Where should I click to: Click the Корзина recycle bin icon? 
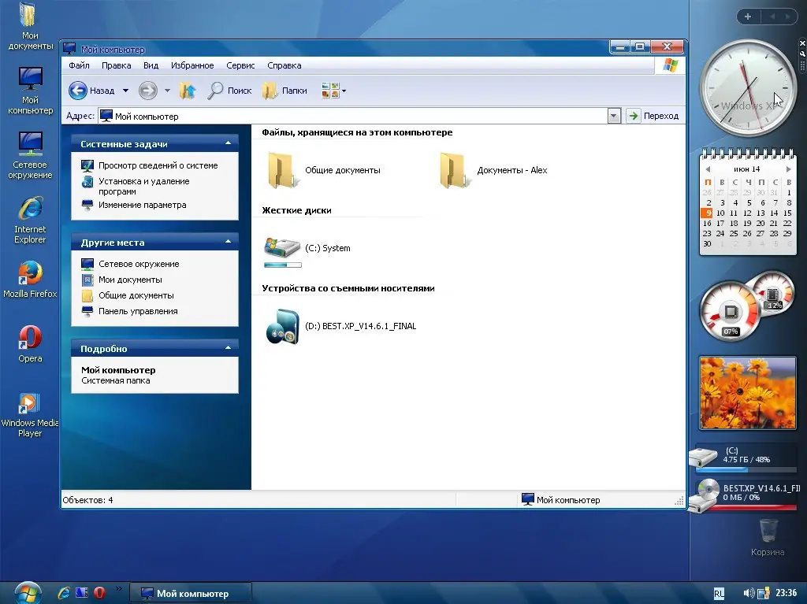(x=768, y=538)
